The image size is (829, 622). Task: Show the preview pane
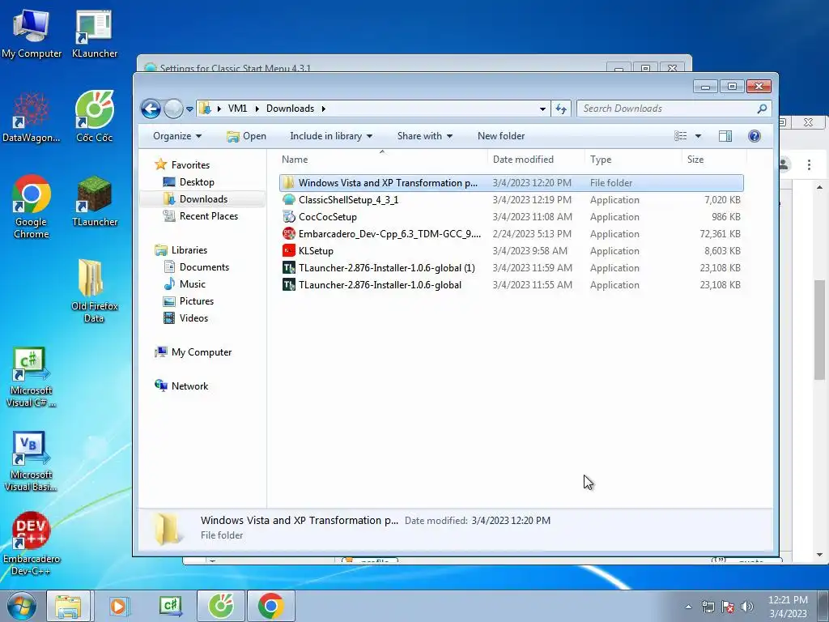725,136
